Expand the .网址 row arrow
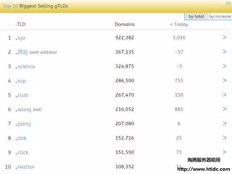232x174 pixels. pos(225,52)
